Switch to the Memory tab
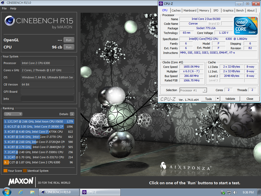This screenshot has width=261, height=196. (204, 10)
